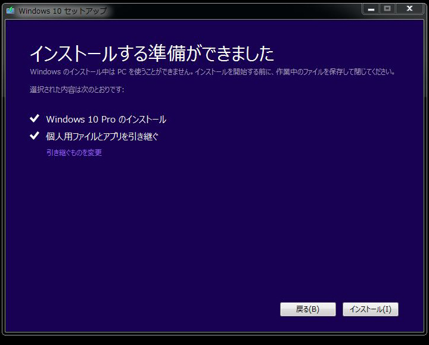Click the text Windows 10 Pro のインストール
The image size is (429, 345).
tap(106, 120)
